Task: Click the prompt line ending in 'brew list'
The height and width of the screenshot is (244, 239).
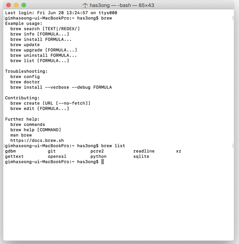Action: coord(65,146)
